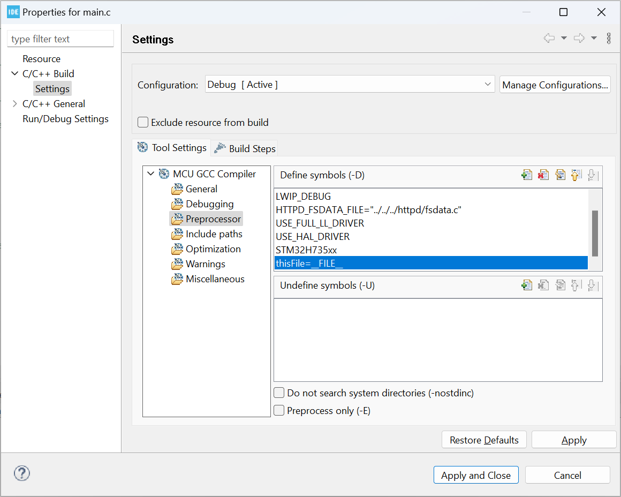Collapse the MCU GCC Compiler node
The image size is (621, 497).
coord(151,174)
